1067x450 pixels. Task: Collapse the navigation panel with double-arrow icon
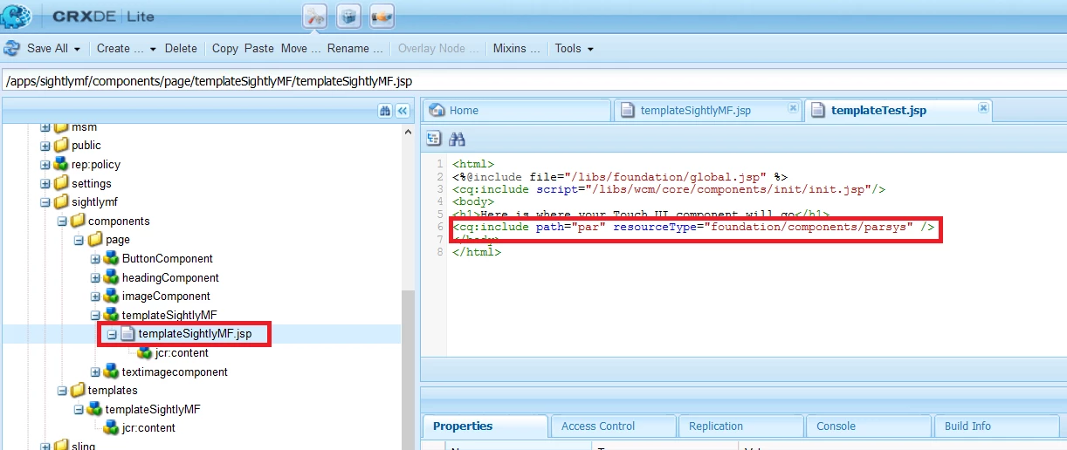[x=403, y=111]
